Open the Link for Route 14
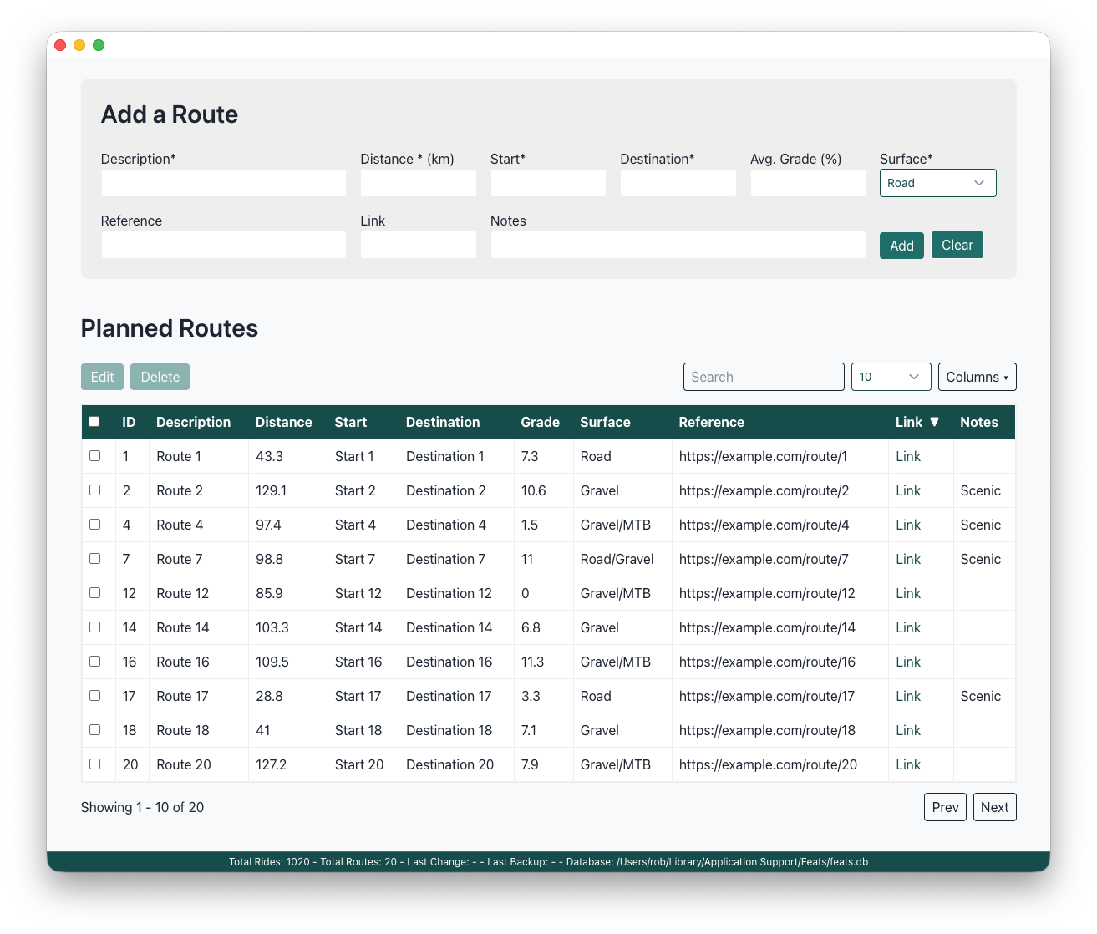The height and width of the screenshot is (934, 1097). 908,627
